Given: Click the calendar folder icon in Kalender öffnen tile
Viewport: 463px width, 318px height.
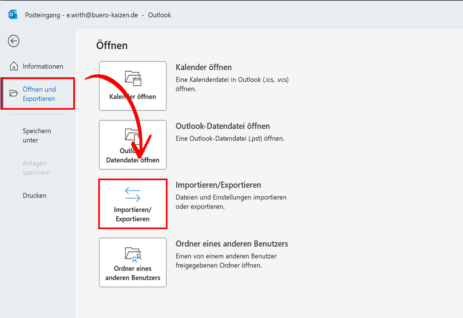Looking at the screenshot, I should pyautogui.click(x=133, y=78).
